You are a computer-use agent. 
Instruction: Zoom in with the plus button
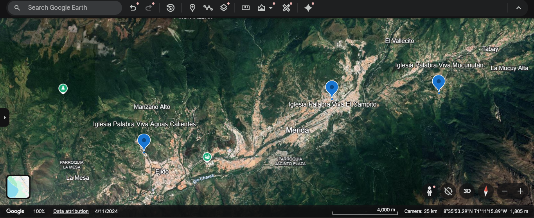(x=520, y=191)
